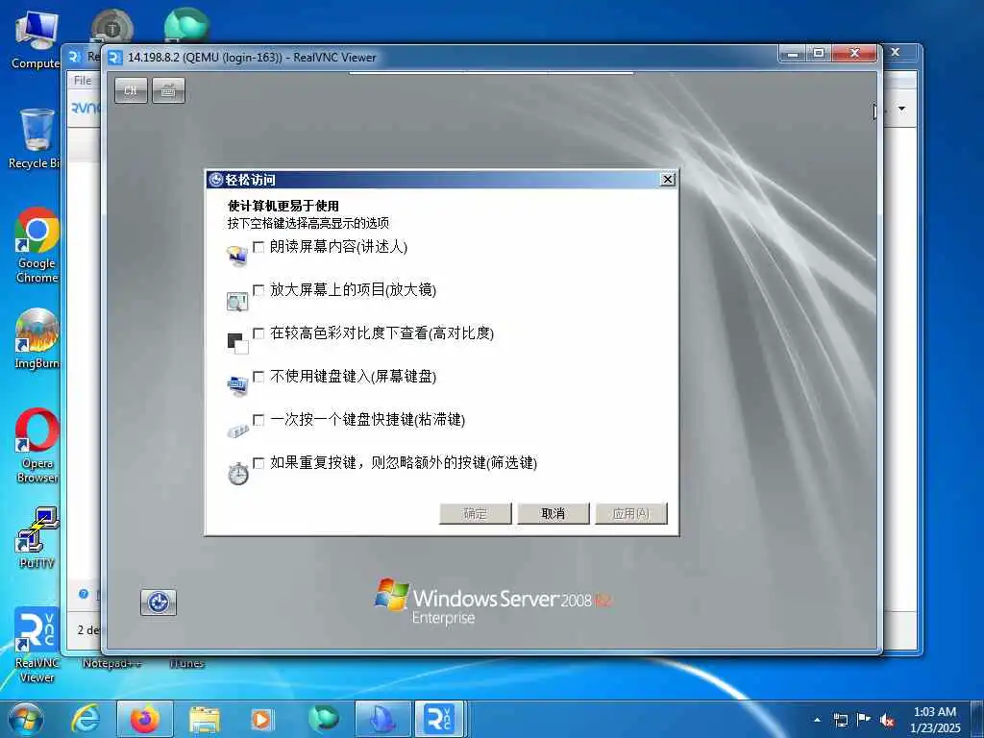Select the PuTTY desktop shortcut
Image resolution: width=984 pixels, height=738 pixels.
click(37, 537)
